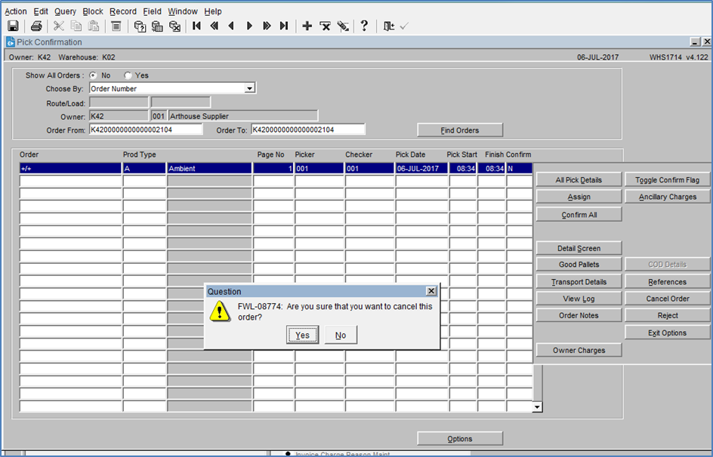Click the Owner Charges button
Viewport: 713px width, 457px height.
(579, 350)
